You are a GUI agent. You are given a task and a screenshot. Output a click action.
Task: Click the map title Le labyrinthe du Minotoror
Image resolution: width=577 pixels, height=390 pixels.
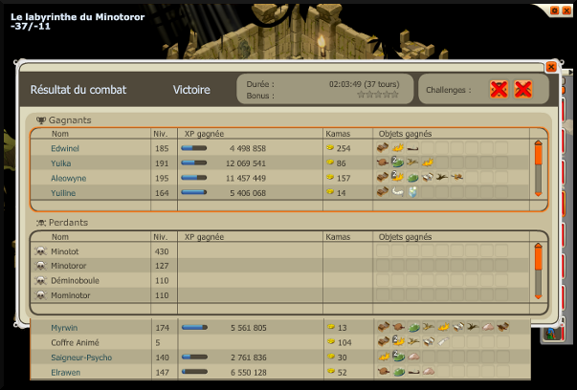tap(78, 17)
